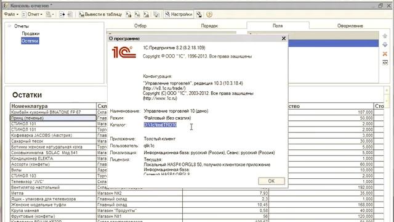Click the icon below delete X in Поля panel

(x=385, y=62)
